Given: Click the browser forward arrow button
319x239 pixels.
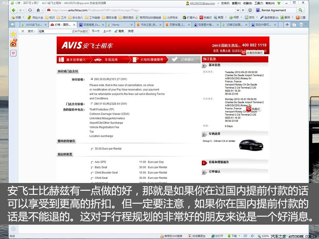Looking at the screenshot, I should click(20, 10).
